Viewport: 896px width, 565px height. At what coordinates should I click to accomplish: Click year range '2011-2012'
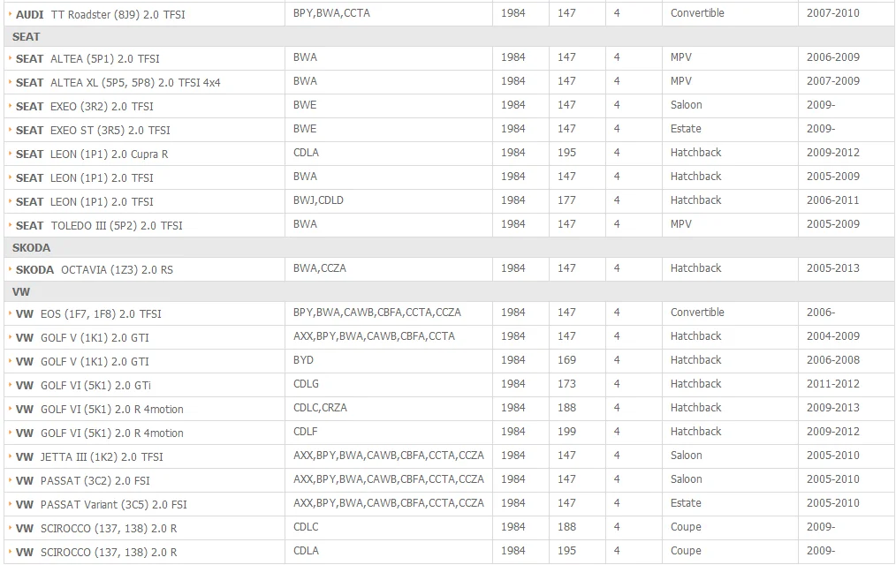click(x=833, y=384)
